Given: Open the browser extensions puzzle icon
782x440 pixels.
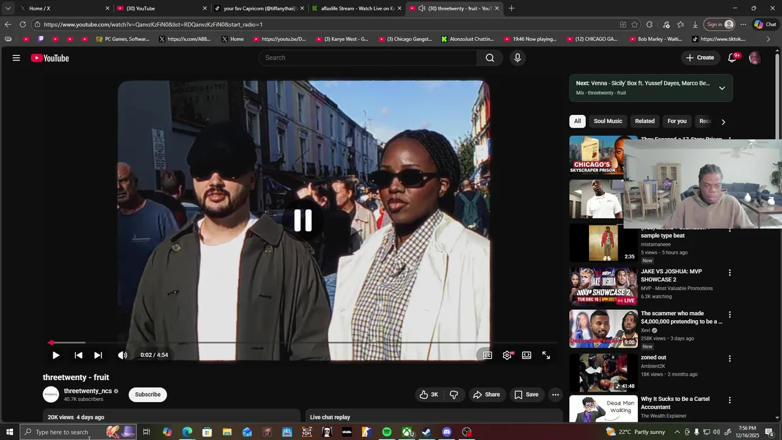Looking at the screenshot, I should [x=649, y=24].
